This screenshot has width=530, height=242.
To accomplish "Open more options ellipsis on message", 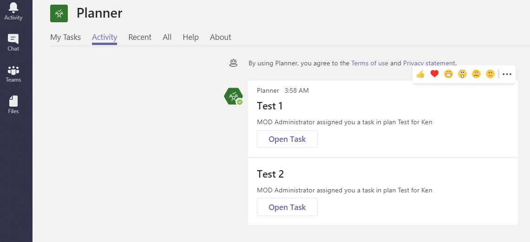I will (x=507, y=74).
